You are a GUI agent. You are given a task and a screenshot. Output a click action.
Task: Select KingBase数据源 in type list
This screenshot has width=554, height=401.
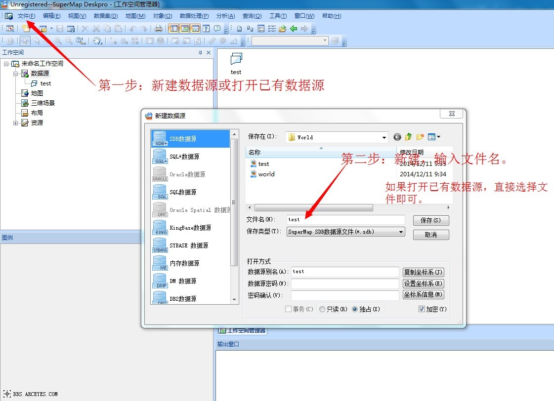(x=190, y=228)
